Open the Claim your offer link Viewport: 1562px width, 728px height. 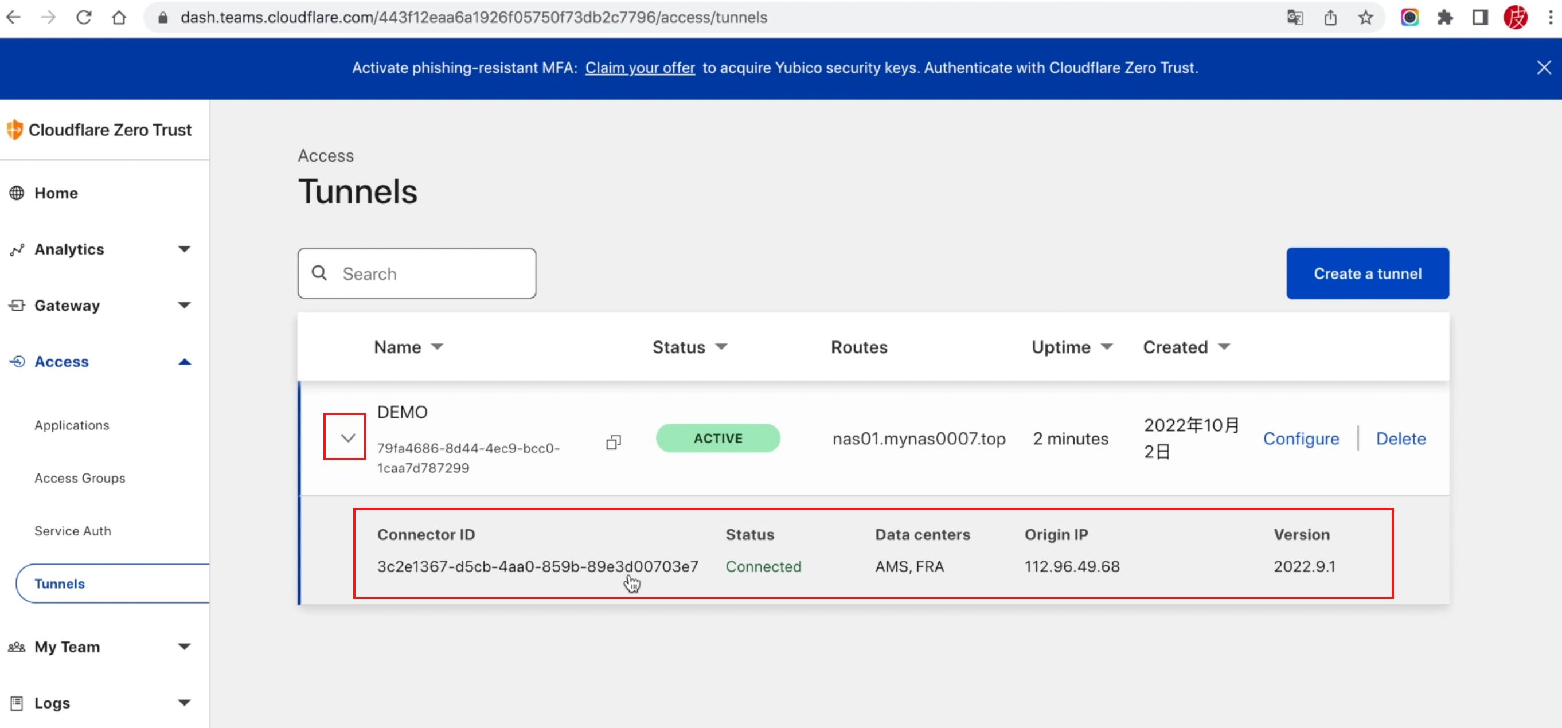[641, 68]
